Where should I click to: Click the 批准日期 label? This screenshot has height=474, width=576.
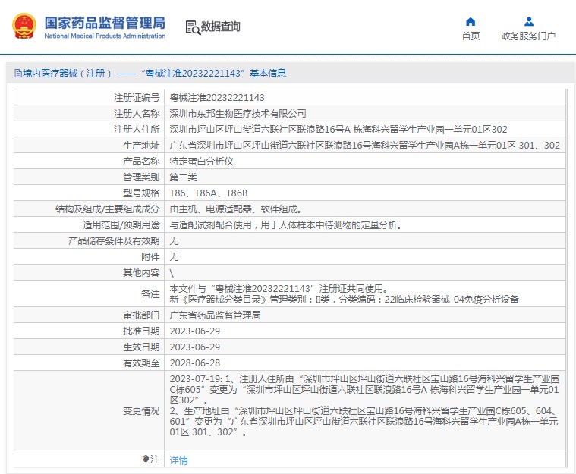click(141, 331)
